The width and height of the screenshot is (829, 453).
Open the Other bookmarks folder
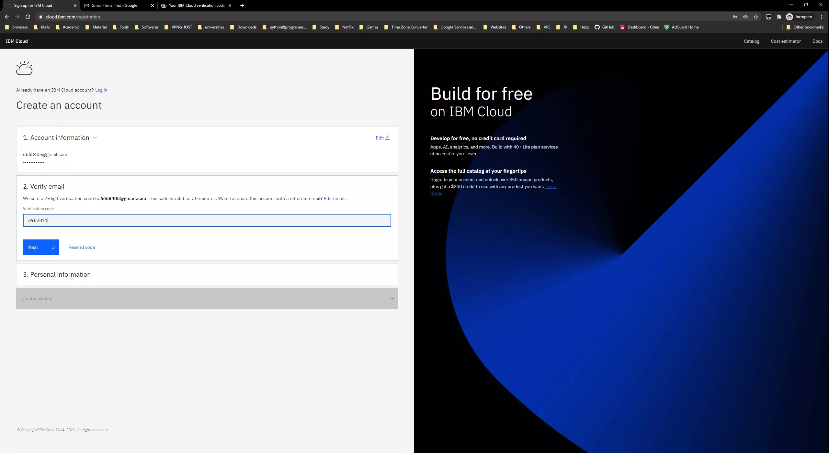coord(805,27)
